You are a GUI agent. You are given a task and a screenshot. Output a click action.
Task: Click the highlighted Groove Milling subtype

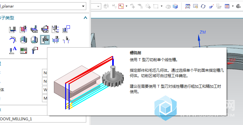coord(45,40)
